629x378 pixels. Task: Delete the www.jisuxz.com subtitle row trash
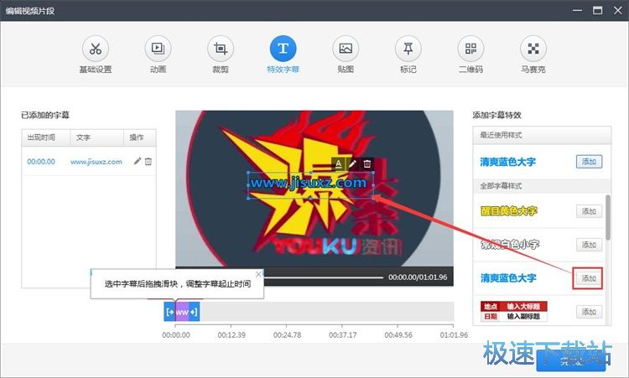(148, 162)
